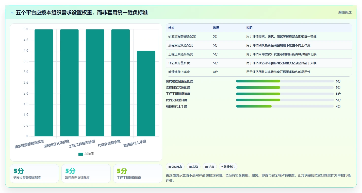Image resolution: width=362 pixels, height=193 pixels.
Task: Click the description 用于评估需求、迭代、测试等过程是否能被统一管理
Action: (x=281, y=37)
